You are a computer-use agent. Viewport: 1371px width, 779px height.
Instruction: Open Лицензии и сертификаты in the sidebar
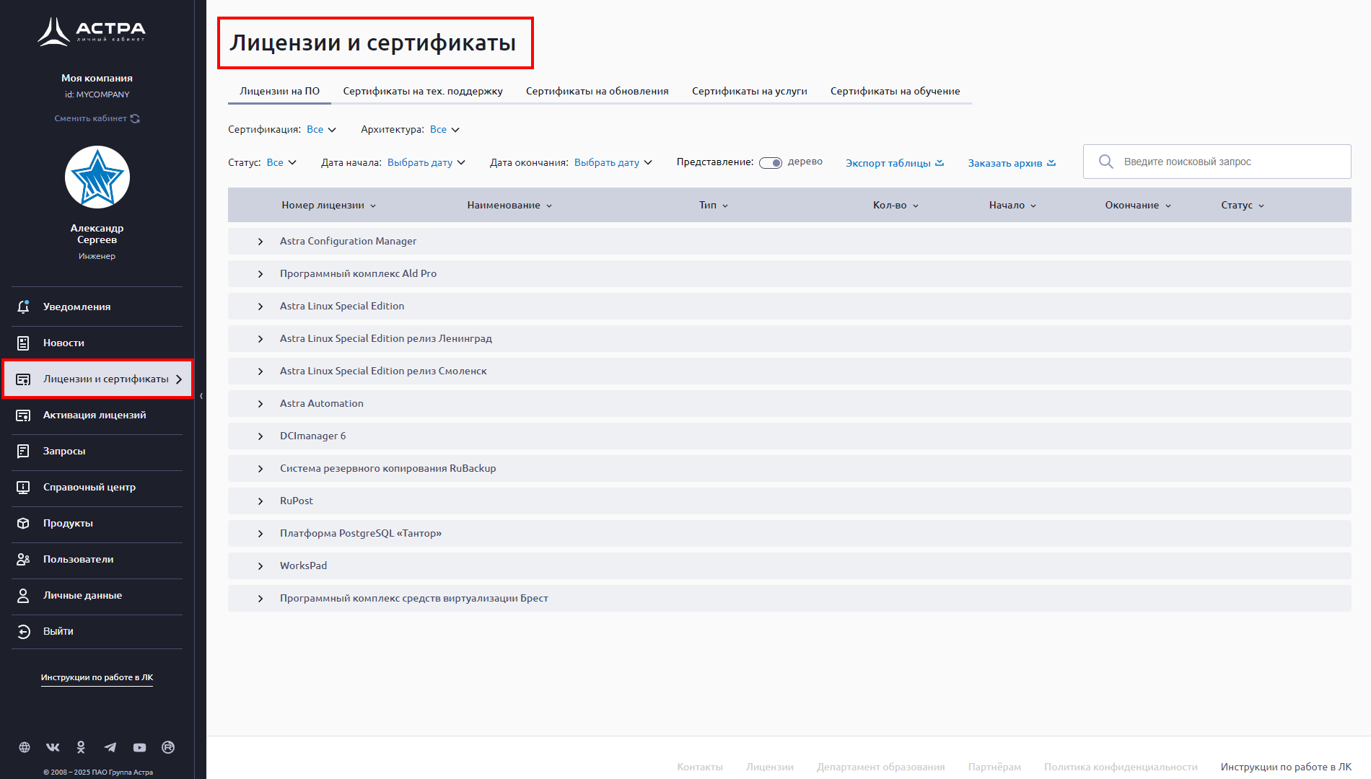pyautogui.click(x=97, y=379)
